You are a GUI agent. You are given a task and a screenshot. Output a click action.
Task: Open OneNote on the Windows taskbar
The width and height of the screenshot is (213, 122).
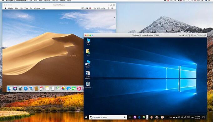[135, 117]
